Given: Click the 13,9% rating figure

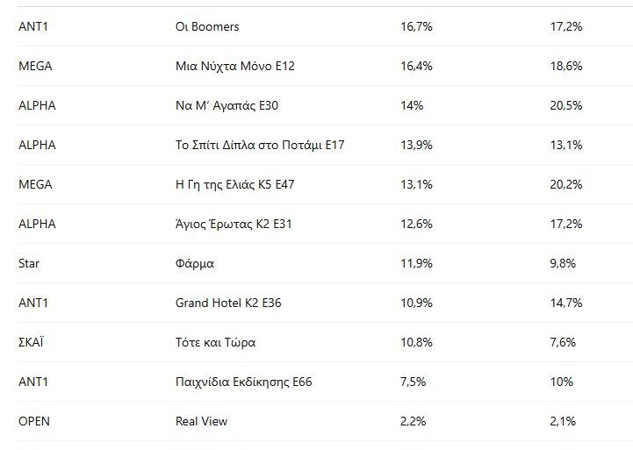Looking at the screenshot, I should (416, 145).
